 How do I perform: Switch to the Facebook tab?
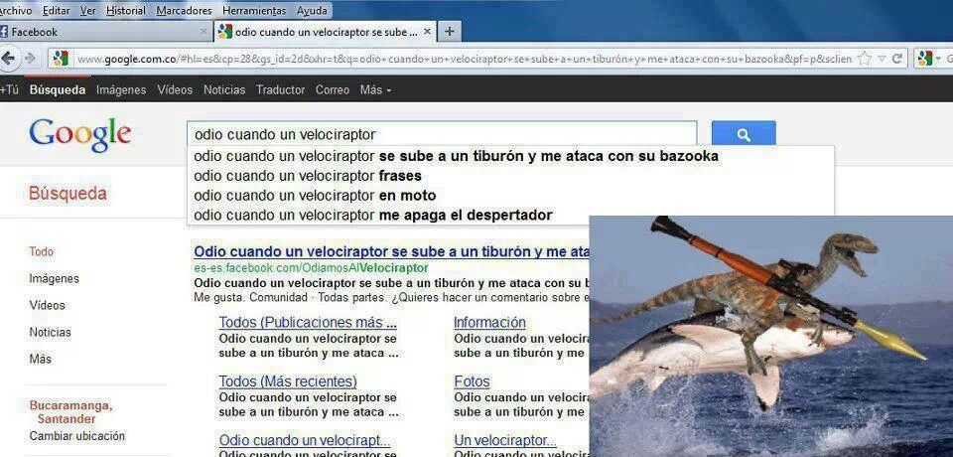pos(35,32)
